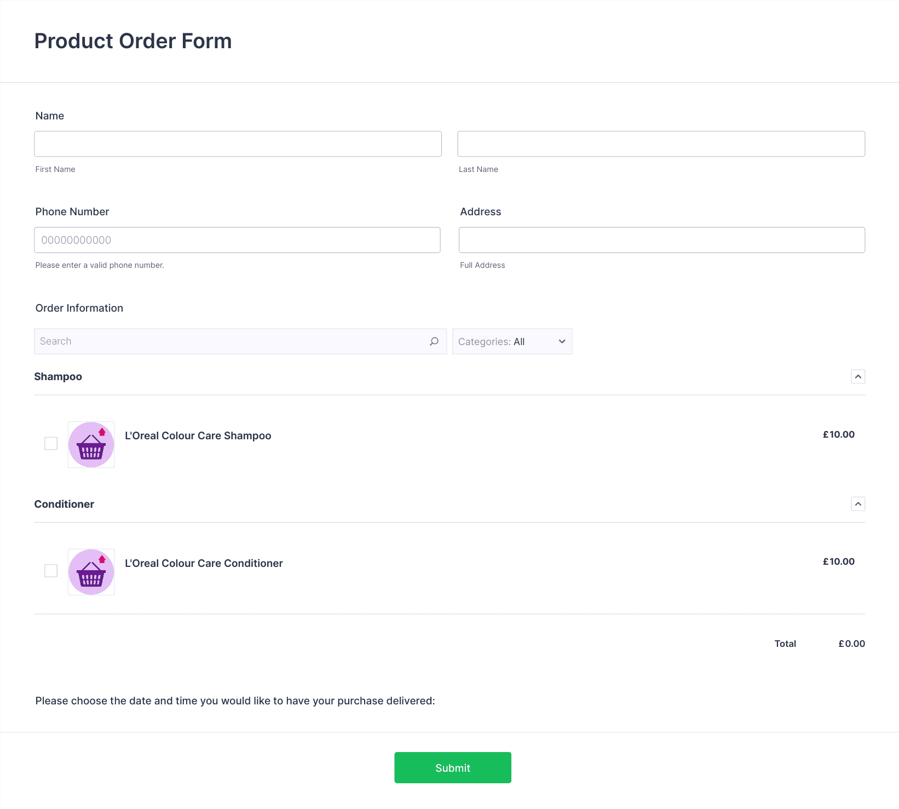Focus the First Name input field

pos(238,144)
